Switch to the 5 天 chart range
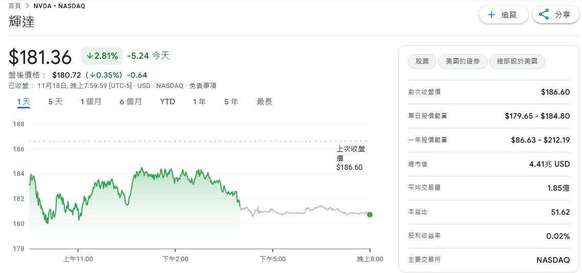This screenshot has height=273, width=582. [x=55, y=102]
